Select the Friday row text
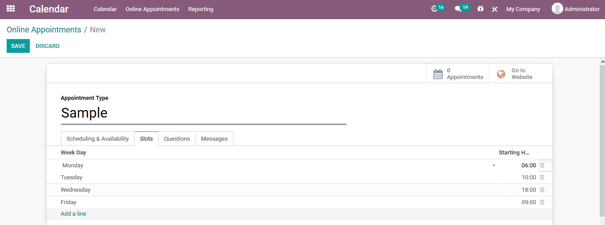This screenshot has width=605, height=225. (68, 202)
